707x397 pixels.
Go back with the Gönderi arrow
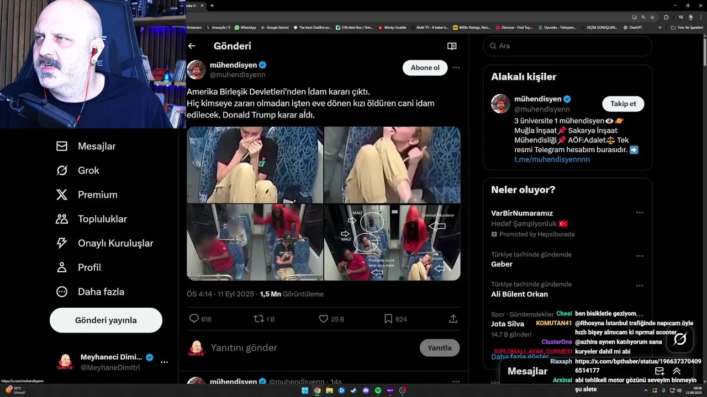point(192,46)
